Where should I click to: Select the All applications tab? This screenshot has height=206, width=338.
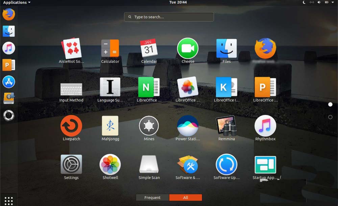click(x=186, y=198)
